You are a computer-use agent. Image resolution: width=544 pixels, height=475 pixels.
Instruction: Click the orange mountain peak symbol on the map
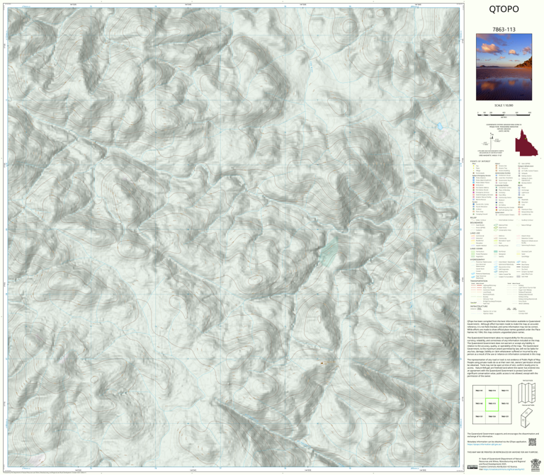(322, 363)
